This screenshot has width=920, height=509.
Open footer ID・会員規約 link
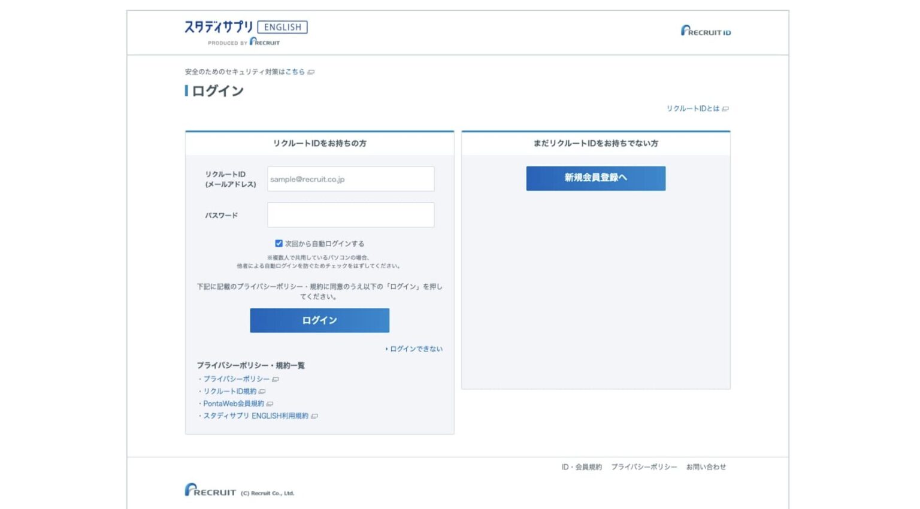point(582,467)
